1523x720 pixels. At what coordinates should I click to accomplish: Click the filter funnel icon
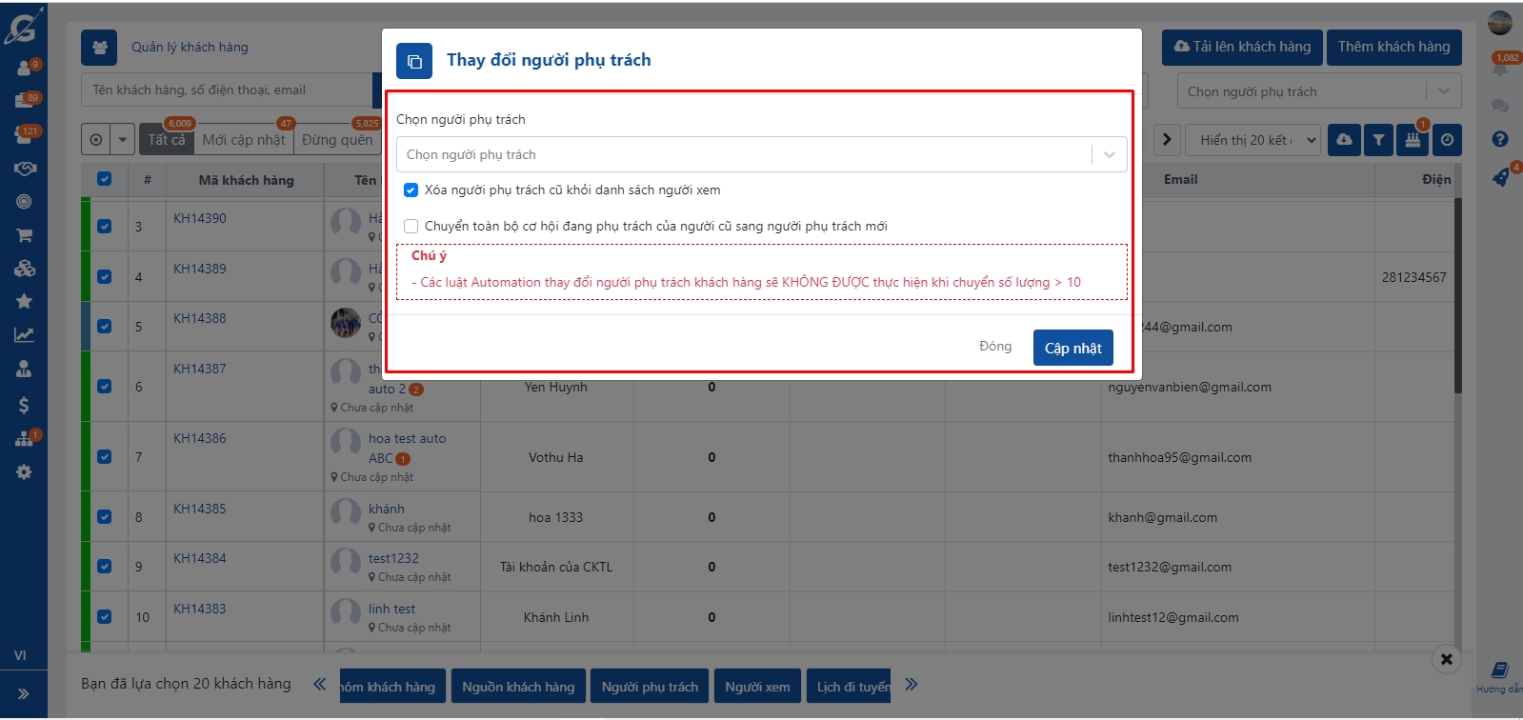click(1378, 140)
